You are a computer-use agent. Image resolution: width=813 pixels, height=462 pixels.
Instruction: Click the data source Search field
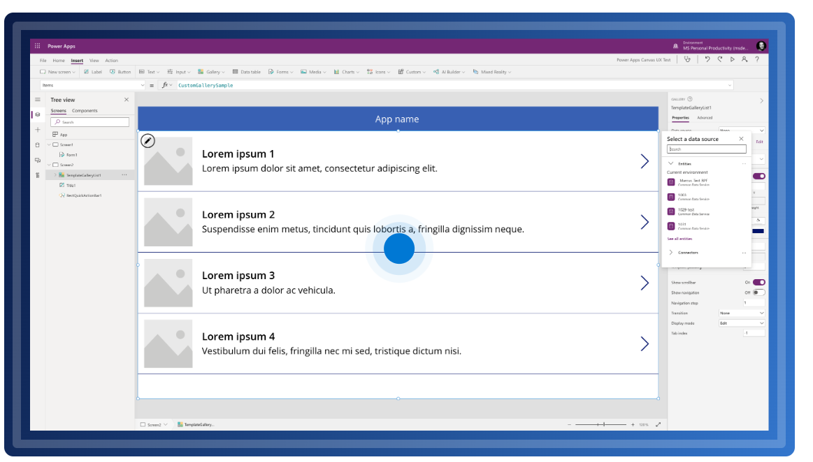click(707, 149)
